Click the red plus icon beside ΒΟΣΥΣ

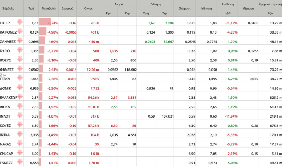[x=20, y=59]
